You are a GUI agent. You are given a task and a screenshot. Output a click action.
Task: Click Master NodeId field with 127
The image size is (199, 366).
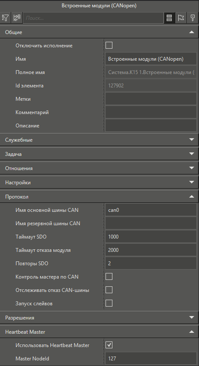click(151, 358)
